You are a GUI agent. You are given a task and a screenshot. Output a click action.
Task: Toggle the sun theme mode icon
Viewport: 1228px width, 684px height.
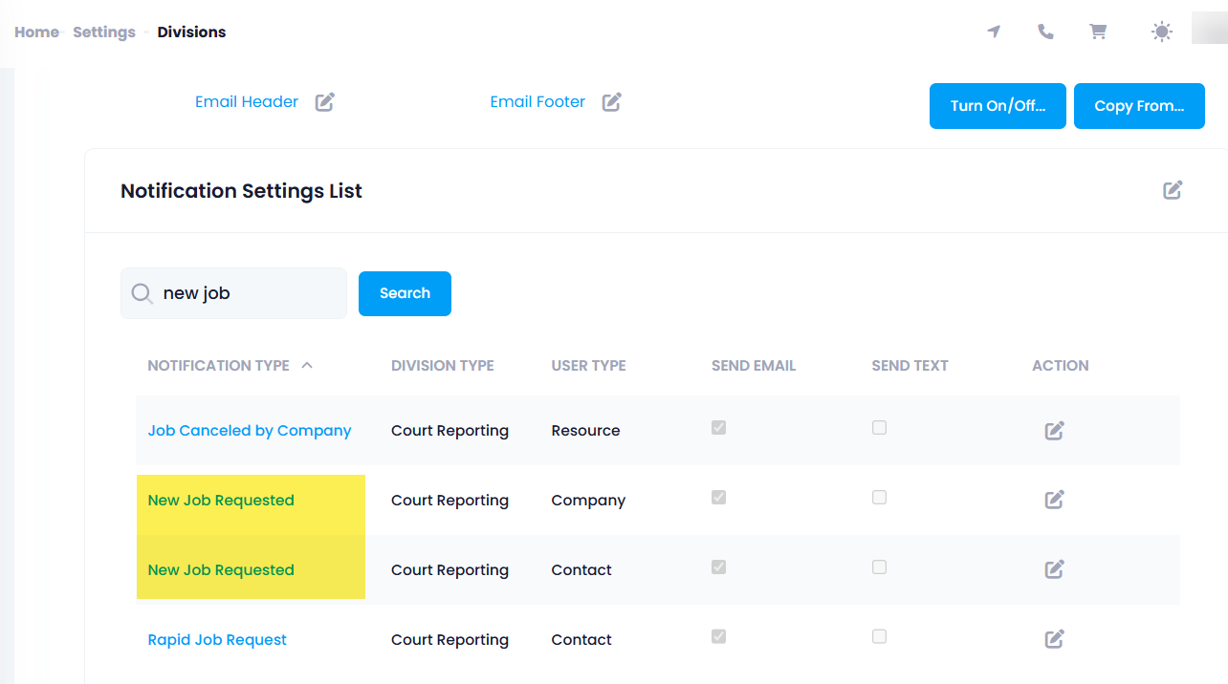tap(1161, 32)
